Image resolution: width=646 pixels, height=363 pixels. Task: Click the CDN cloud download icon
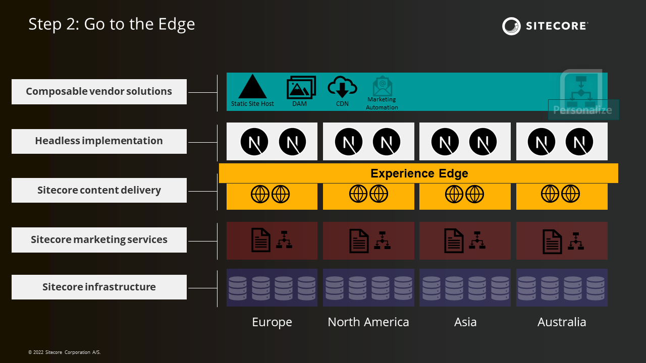pos(343,87)
